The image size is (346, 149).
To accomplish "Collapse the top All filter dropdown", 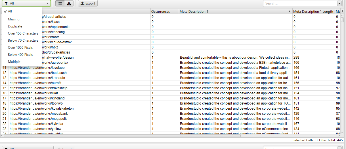I will 47,3.
